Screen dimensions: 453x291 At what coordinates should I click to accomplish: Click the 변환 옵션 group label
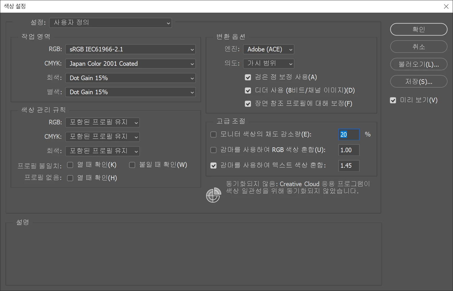click(x=231, y=36)
